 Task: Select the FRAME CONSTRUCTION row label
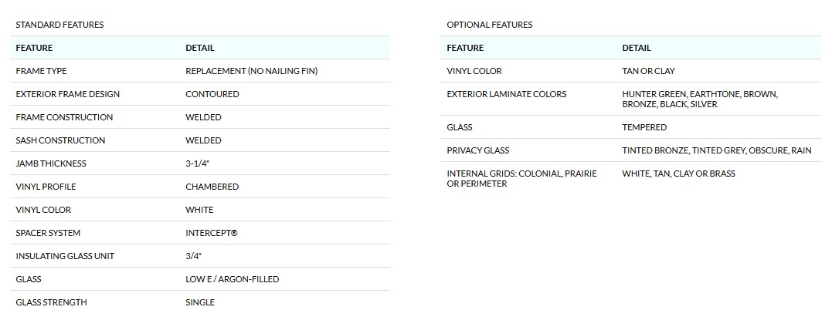[64, 117]
